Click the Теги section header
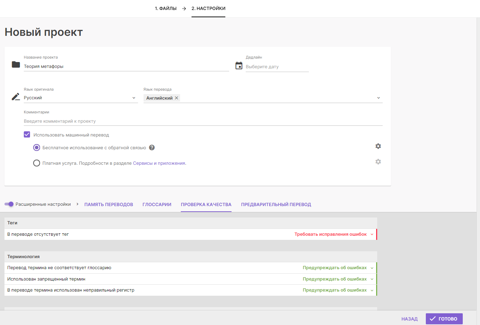480x325 pixels. coord(191,223)
